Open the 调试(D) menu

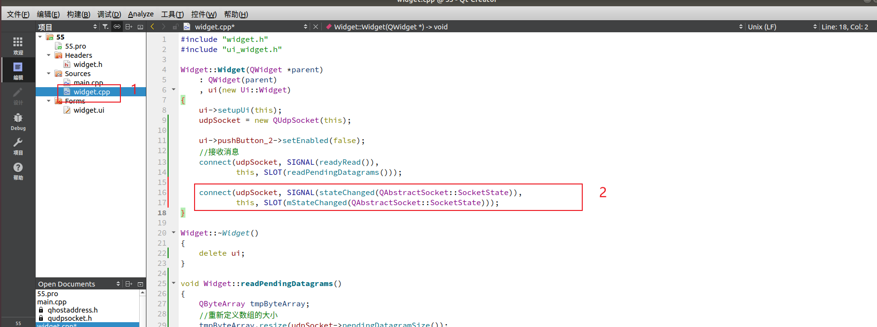tap(109, 14)
